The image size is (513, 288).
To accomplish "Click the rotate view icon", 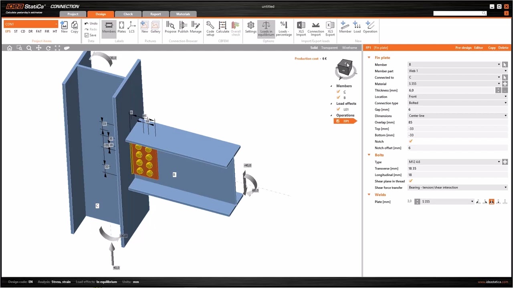I will 48,48.
